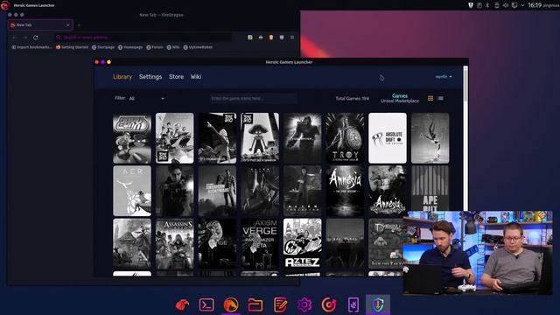
Task: Open the Homepage bookmark
Action: tap(130, 47)
